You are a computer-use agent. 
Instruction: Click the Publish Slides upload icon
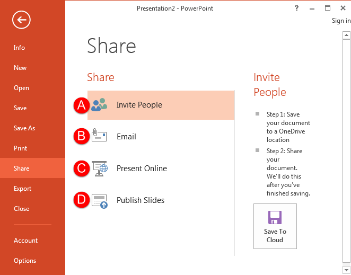100,201
